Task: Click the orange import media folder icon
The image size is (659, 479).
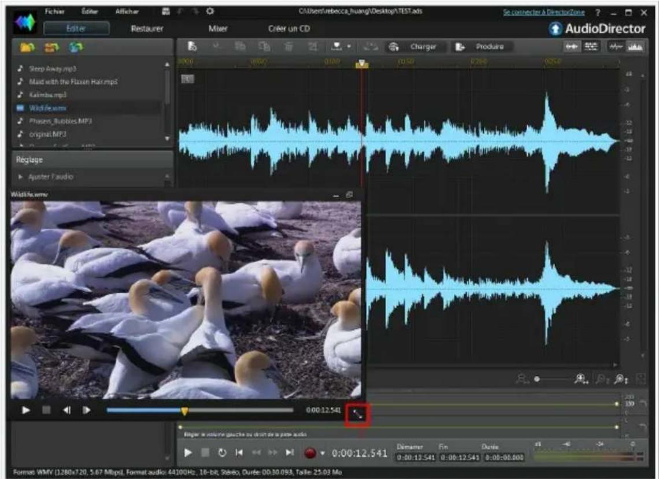Action: tap(51, 47)
